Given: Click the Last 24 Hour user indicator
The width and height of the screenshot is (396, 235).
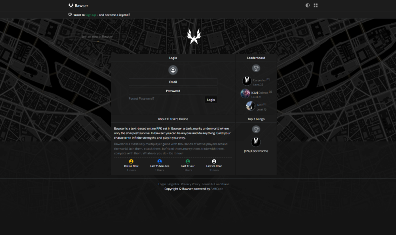Looking at the screenshot, I should click(214, 161).
